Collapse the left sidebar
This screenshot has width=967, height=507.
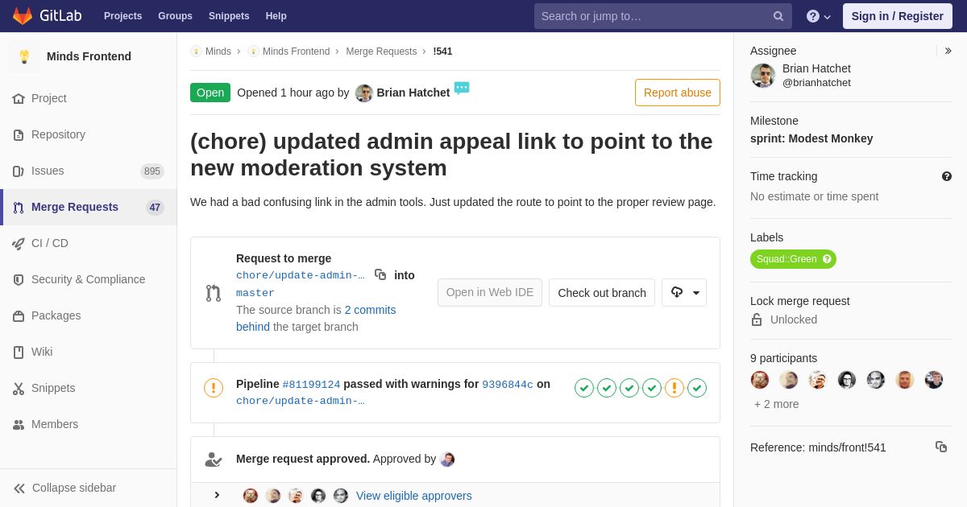coord(89,488)
